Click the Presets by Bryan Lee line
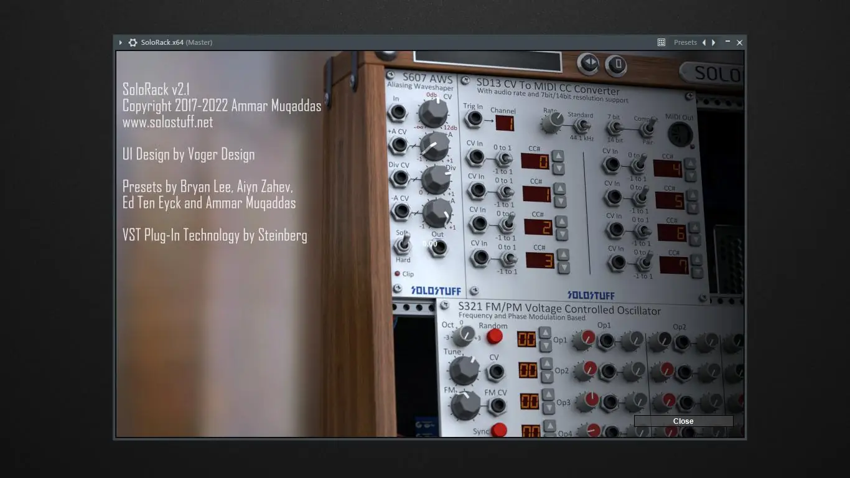 click(208, 187)
